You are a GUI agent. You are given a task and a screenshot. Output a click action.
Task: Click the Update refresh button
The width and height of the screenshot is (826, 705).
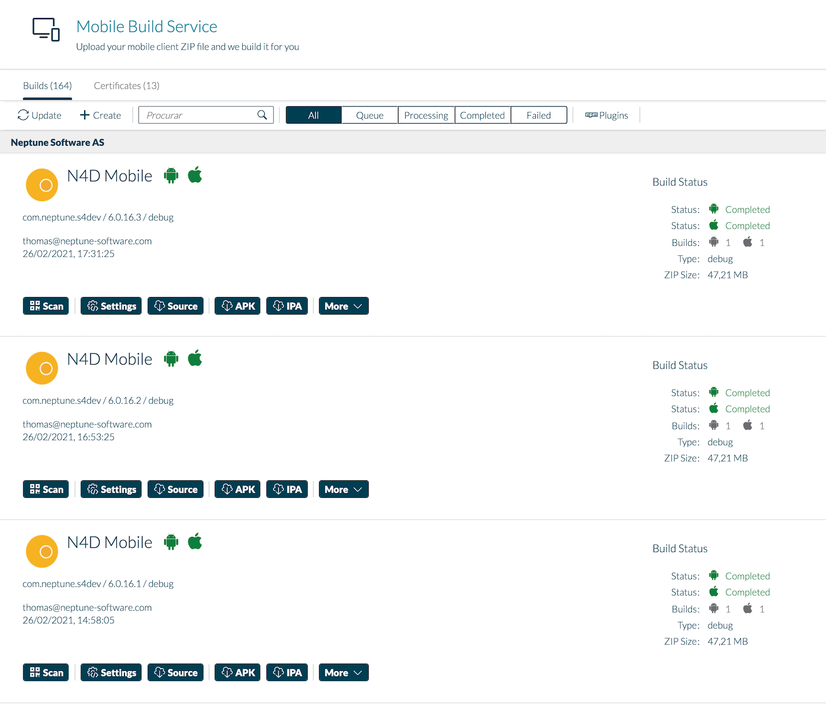click(40, 115)
